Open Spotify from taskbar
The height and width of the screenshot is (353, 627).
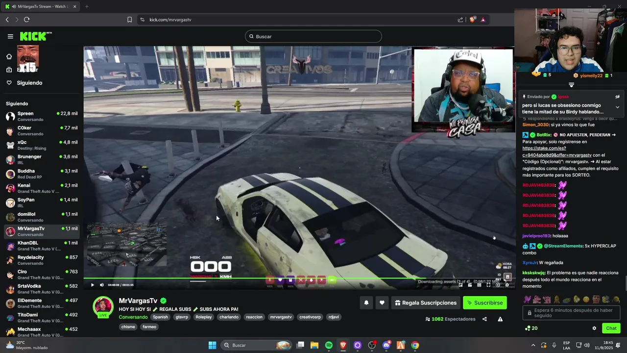(329, 345)
